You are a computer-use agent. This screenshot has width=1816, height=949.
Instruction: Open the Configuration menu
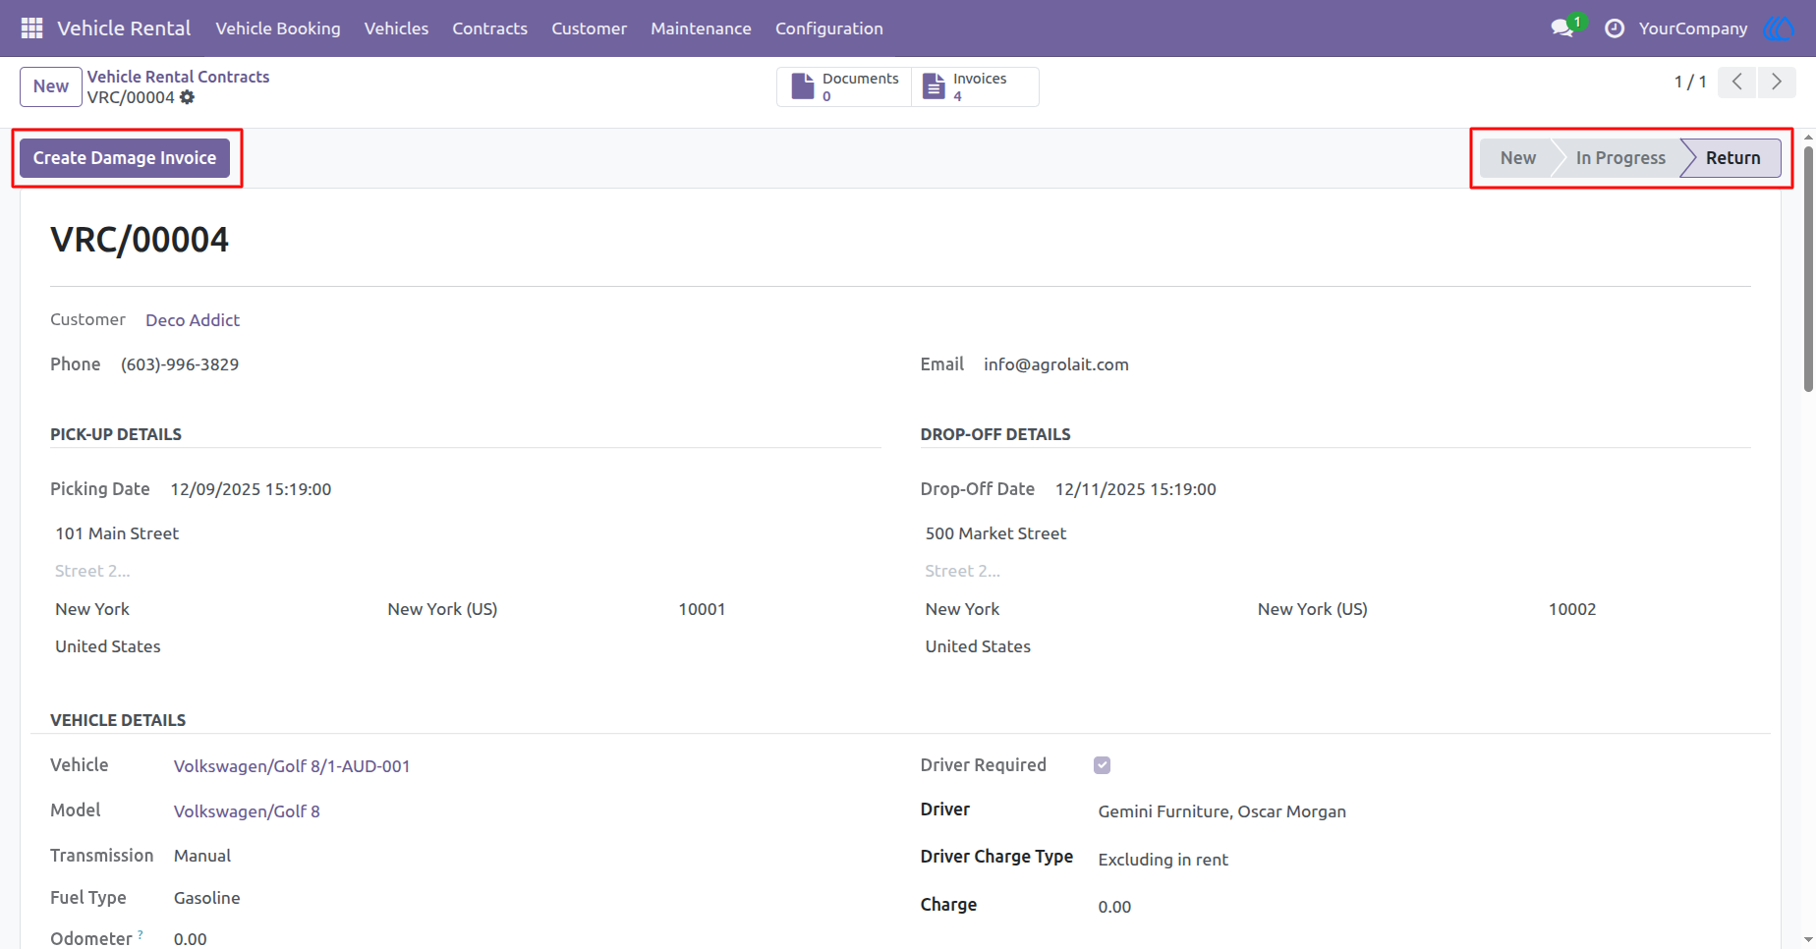pos(828,28)
